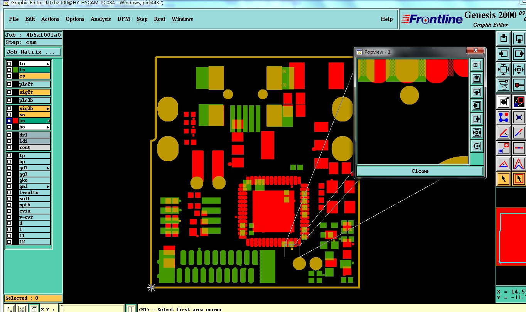This screenshot has height=312, width=526.
Task: Toggle display checkbox for layer ts
Action: [9, 70]
